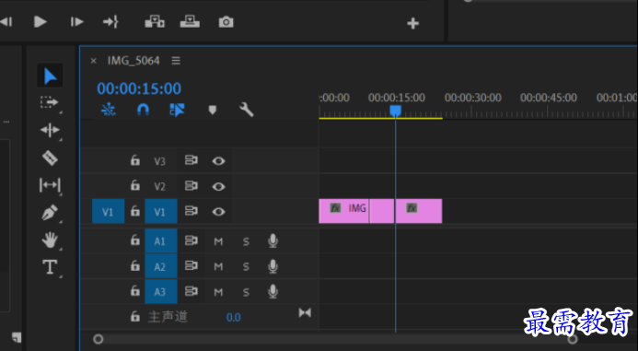The width and height of the screenshot is (638, 351).
Task: Toggle sync lock on V2
Action: click(191, 186)
